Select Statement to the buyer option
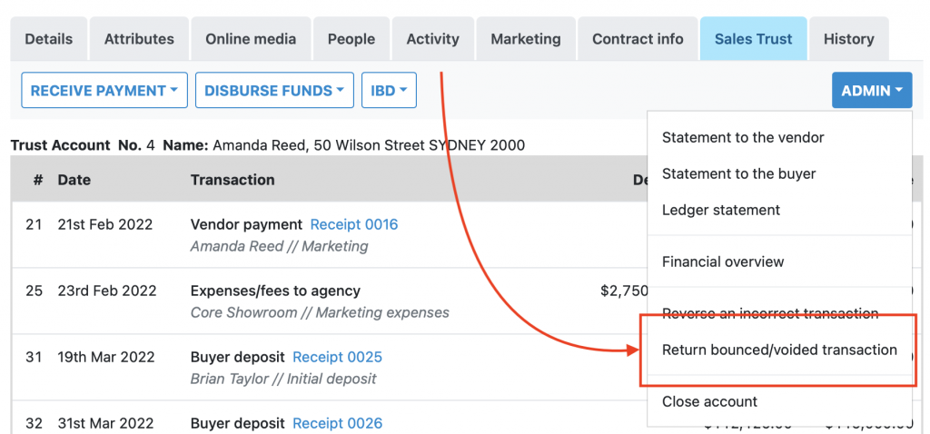Viewport: 930px width, 434px height. [738, 174]
